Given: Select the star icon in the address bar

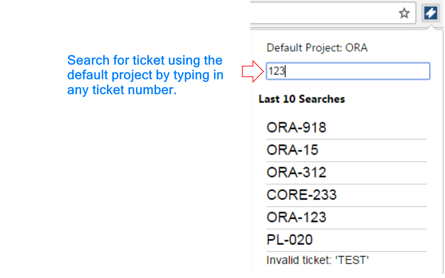Looking at the screenshot, I should coord(404,13).
